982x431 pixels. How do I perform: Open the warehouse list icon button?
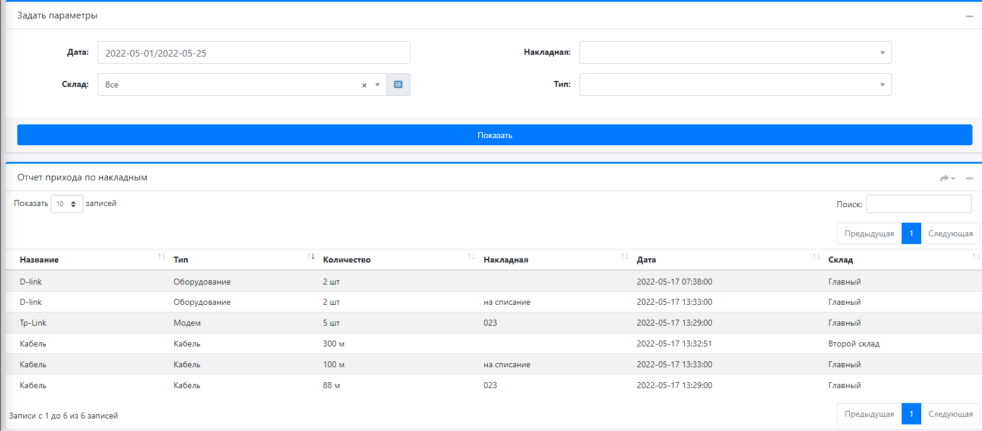pos(398,85)
